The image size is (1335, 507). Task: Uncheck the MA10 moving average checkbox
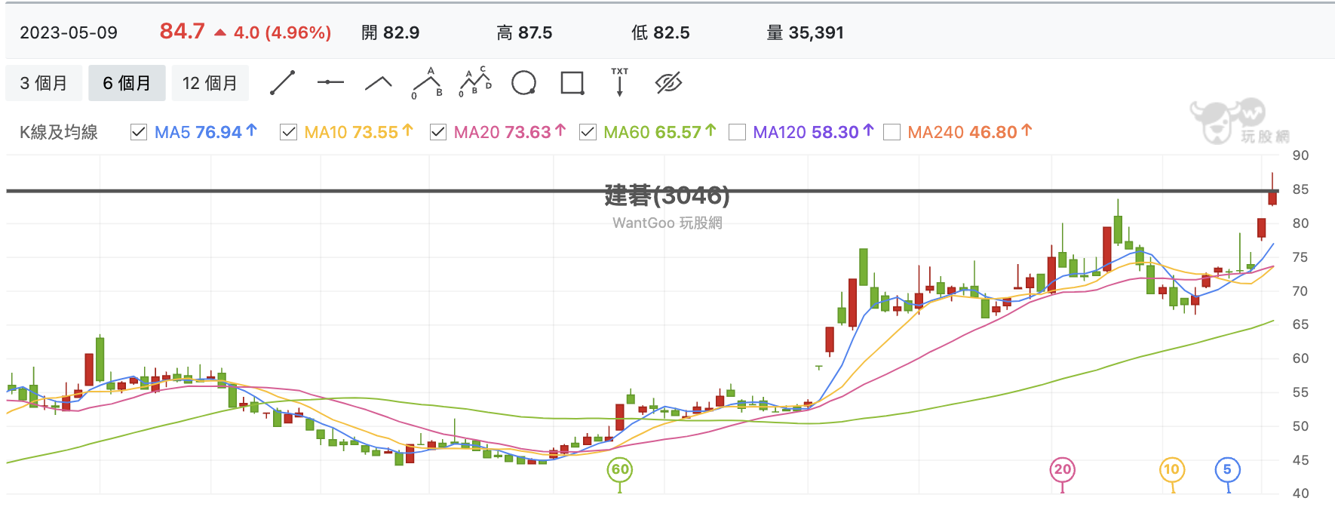(288, 132)
